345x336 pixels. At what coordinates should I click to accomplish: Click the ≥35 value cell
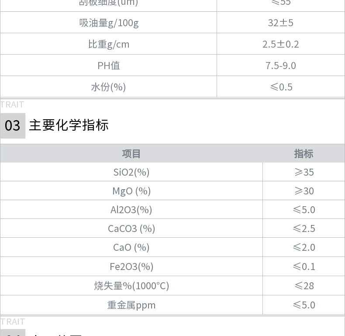click(304, 172)
